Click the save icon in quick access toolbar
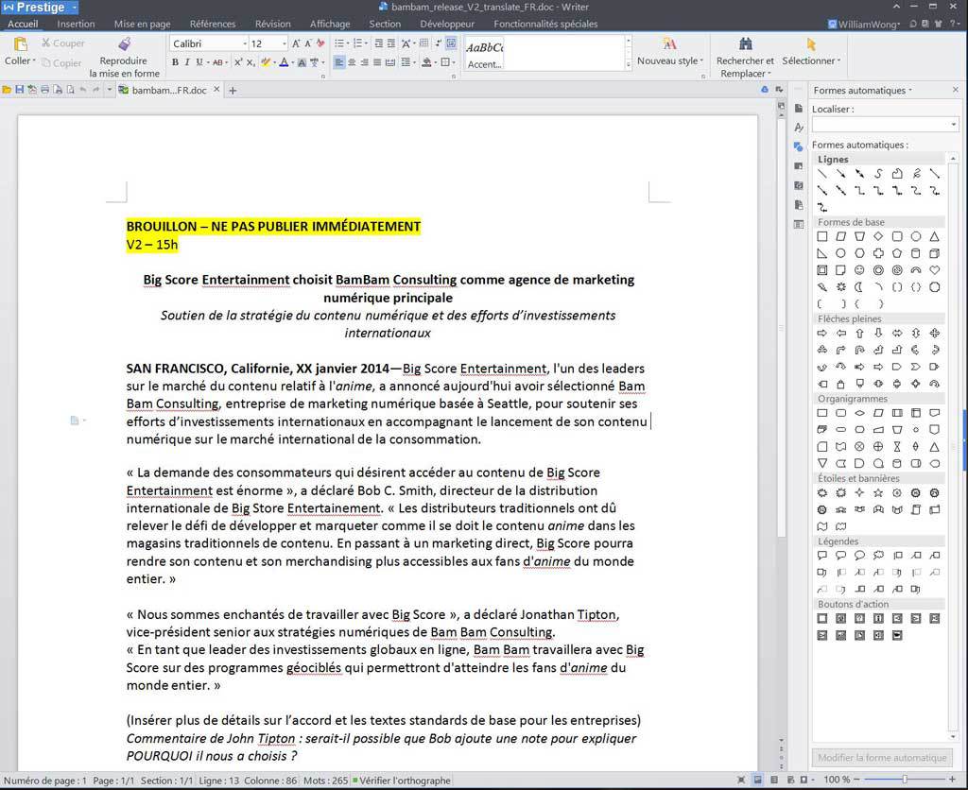This screenshot has height=790, width=968. [x=19, y=90]
